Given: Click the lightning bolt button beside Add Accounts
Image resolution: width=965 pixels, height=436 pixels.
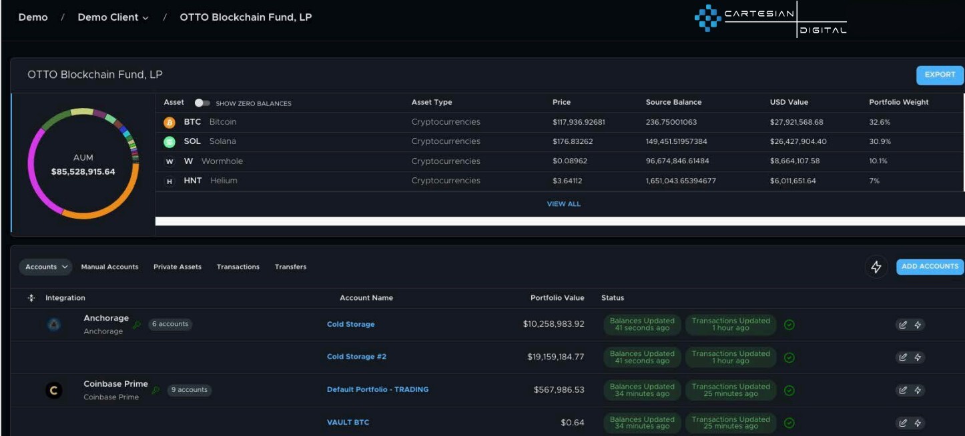Looking at the screenshot, I should click(876, 267).
